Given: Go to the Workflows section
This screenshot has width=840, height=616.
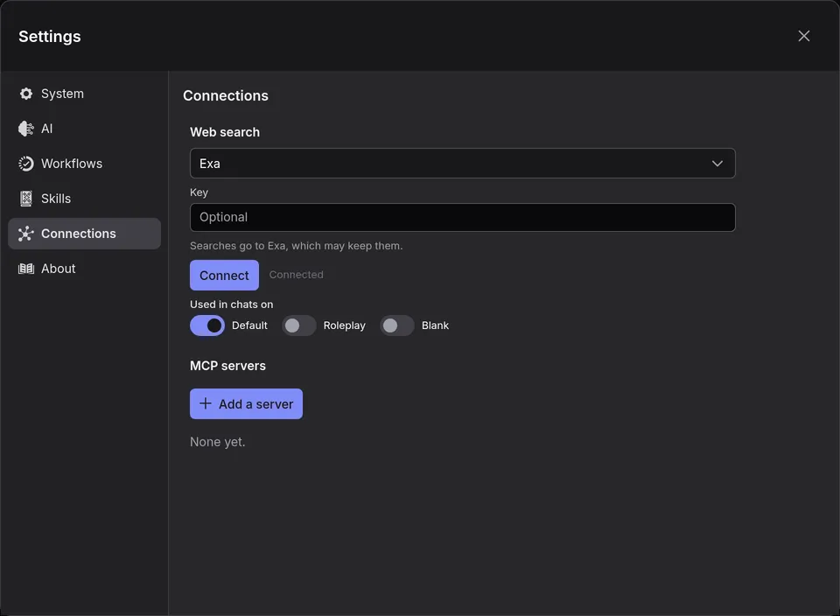Looking at the screenshot, I should pyautogui.click(x=84, y=164).
